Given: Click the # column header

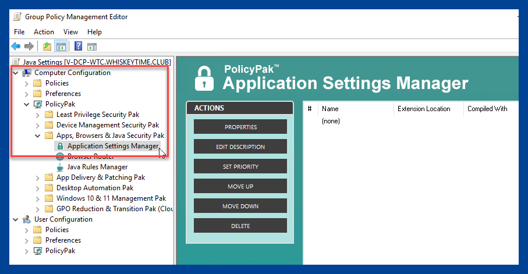Looking at the screenshot, I should pos(310,109).
